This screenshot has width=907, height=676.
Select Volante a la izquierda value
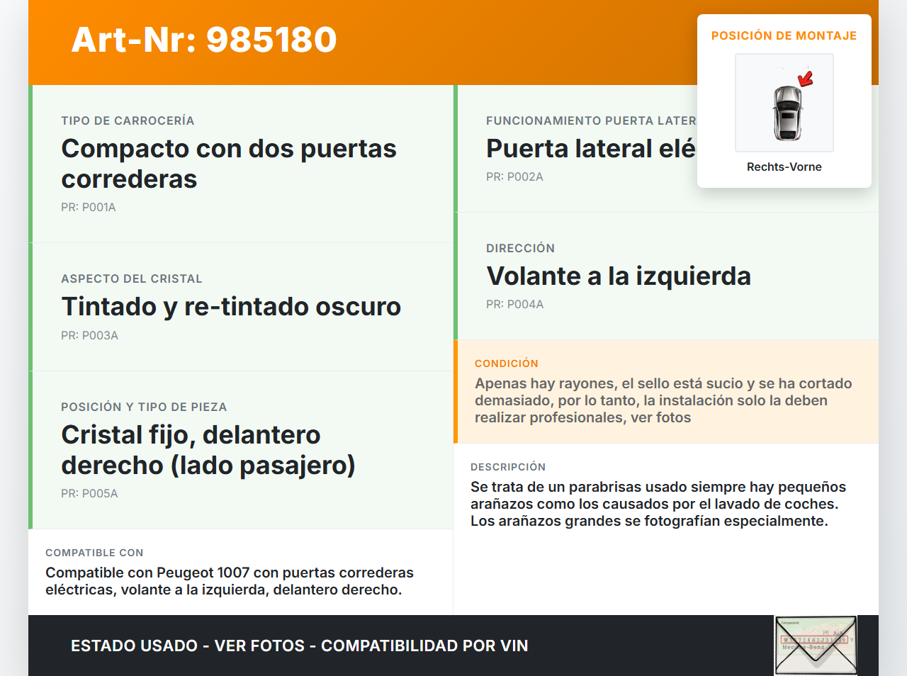[x=618, y=276]
